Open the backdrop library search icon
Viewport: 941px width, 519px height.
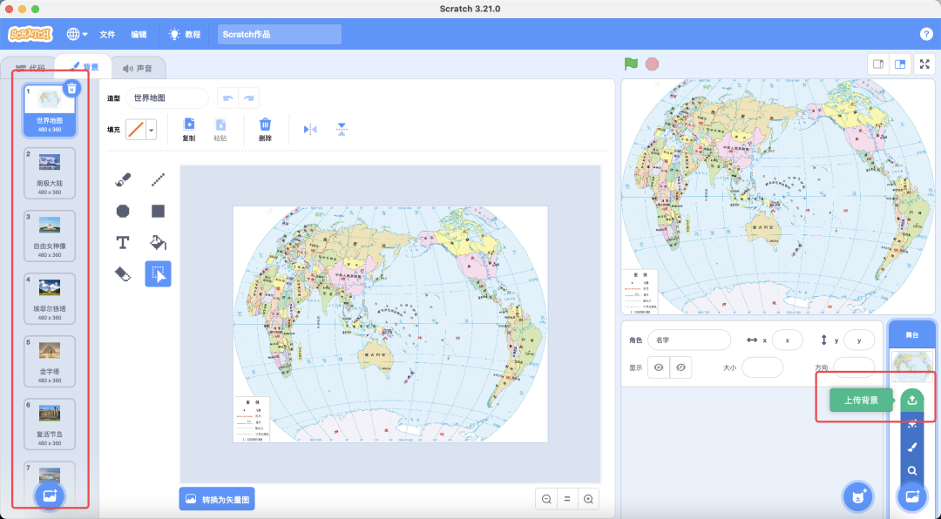912,470
